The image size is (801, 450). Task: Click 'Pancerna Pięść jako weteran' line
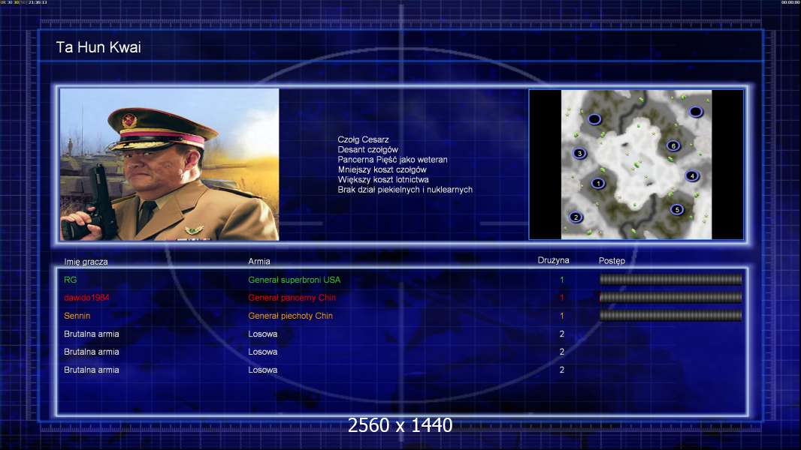[x=392, y=160]
